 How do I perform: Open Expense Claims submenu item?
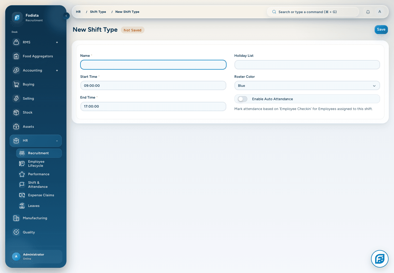pos(39,195)
